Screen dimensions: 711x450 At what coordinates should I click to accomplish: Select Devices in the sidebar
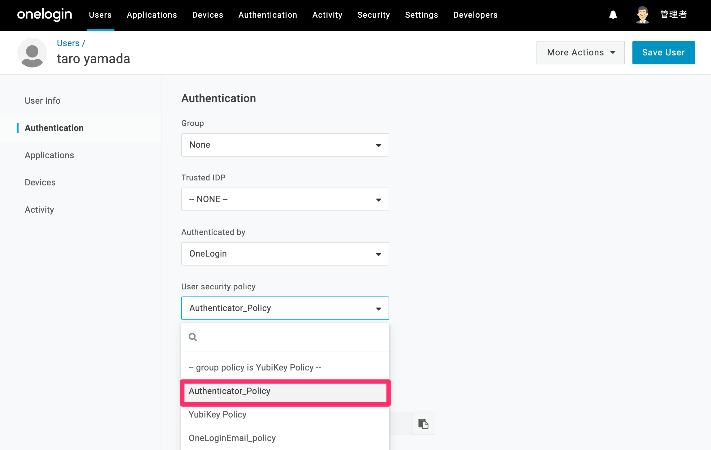(x=40, y=182)
